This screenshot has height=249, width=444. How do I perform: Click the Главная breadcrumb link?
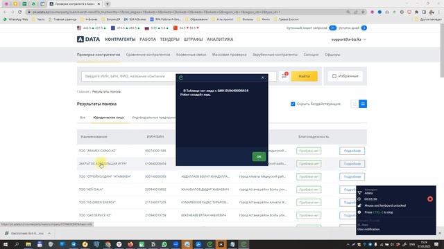pyautogui.click(x=83, y=91)
